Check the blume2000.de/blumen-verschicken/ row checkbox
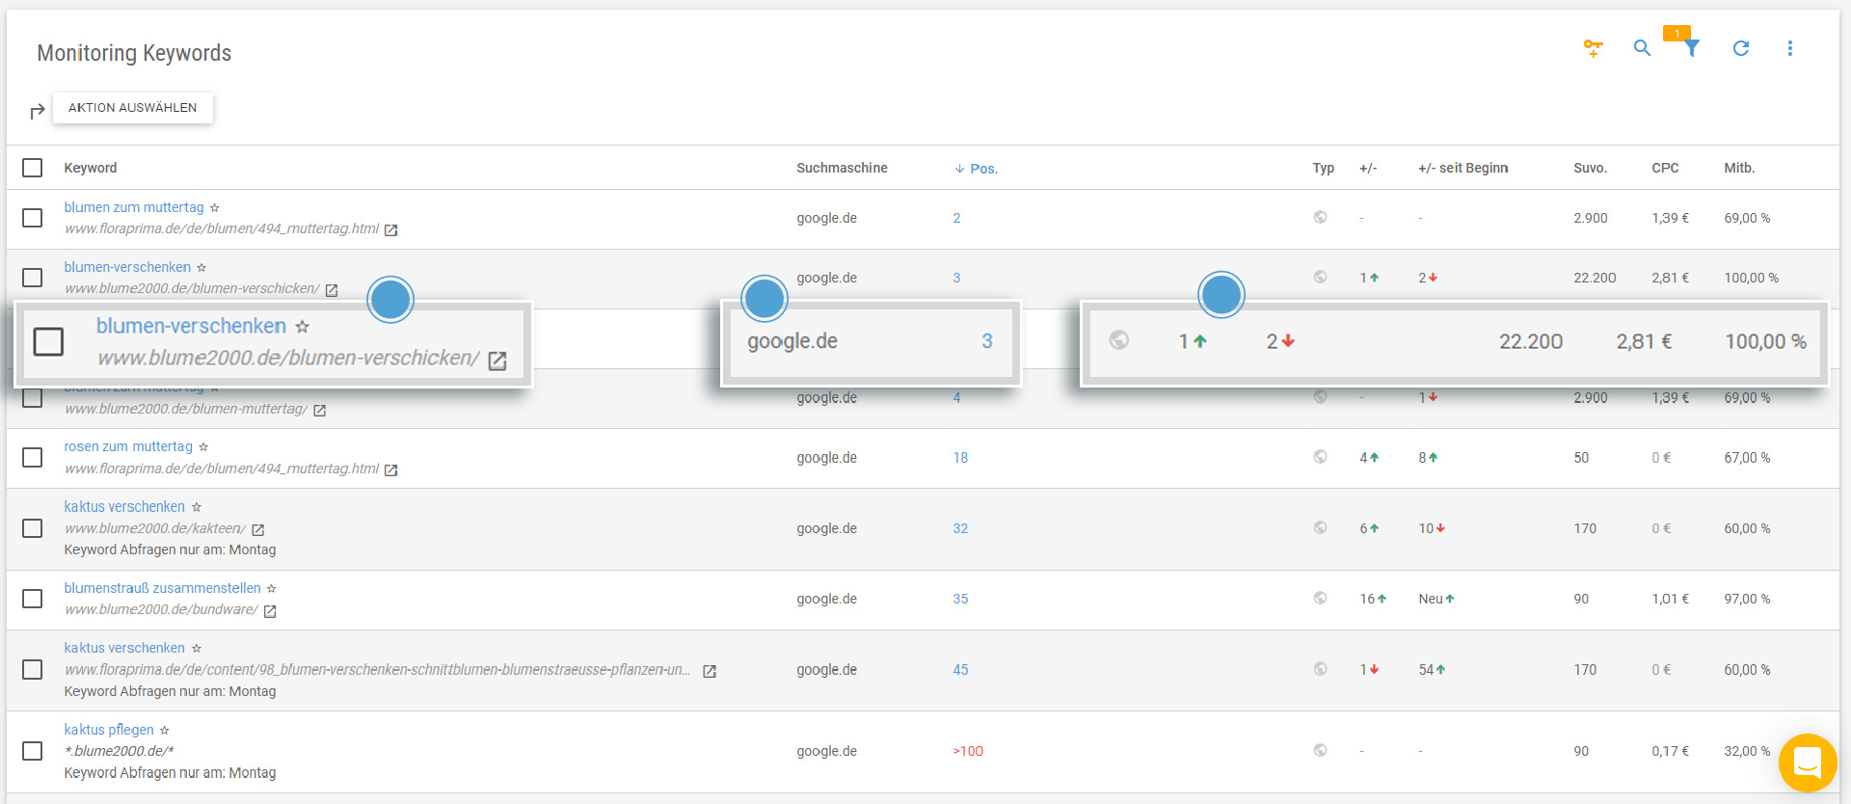Viewport: 1851px width, 804px height. (33, 278)
